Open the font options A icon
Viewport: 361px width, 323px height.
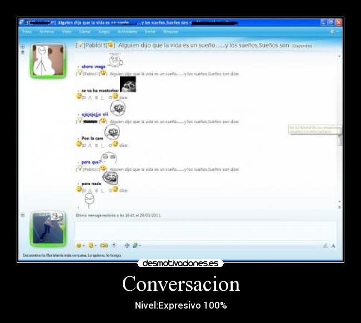[x=333, y=246]
